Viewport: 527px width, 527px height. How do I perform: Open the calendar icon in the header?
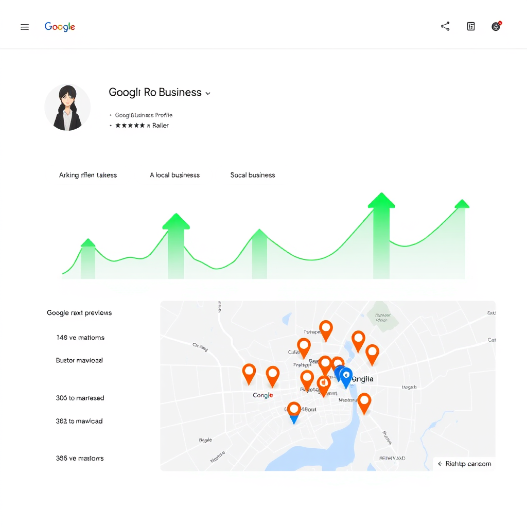tap(471, 26)
